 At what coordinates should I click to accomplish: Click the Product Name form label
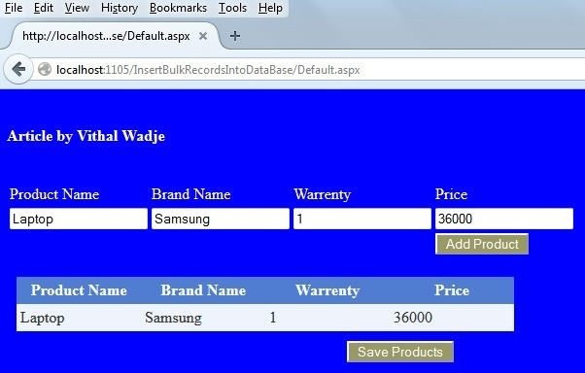[54, 194]
